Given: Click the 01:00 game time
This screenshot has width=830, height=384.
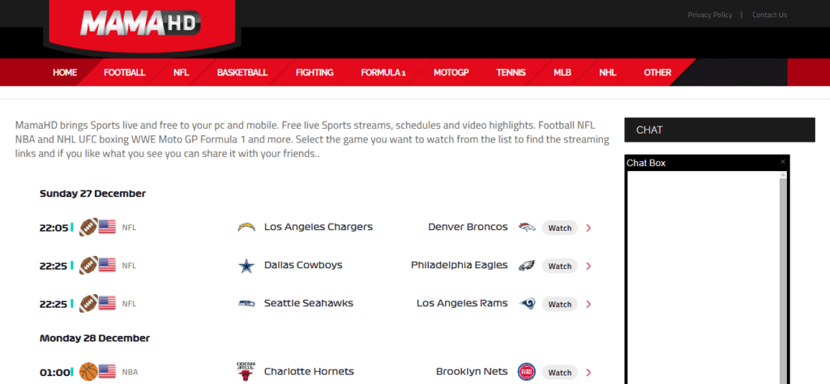Looking at the screenshot, I should tap(54, 373).
